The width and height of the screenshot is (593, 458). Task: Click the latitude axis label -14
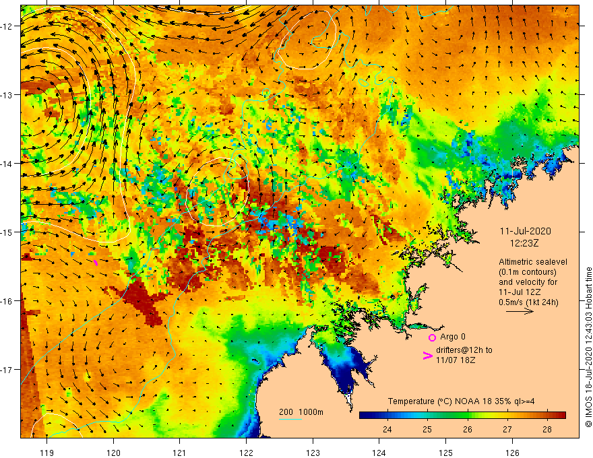click(x=7, y=164)
